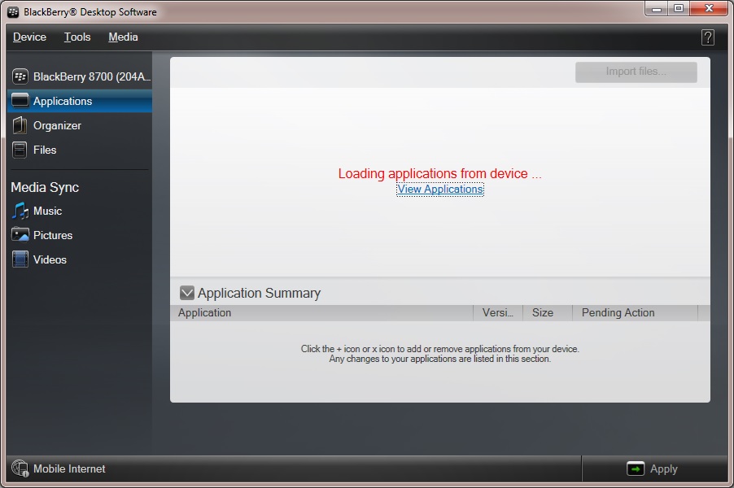The image size is (734, 488).
Task: Open the Files section icon
Action: 20,150
